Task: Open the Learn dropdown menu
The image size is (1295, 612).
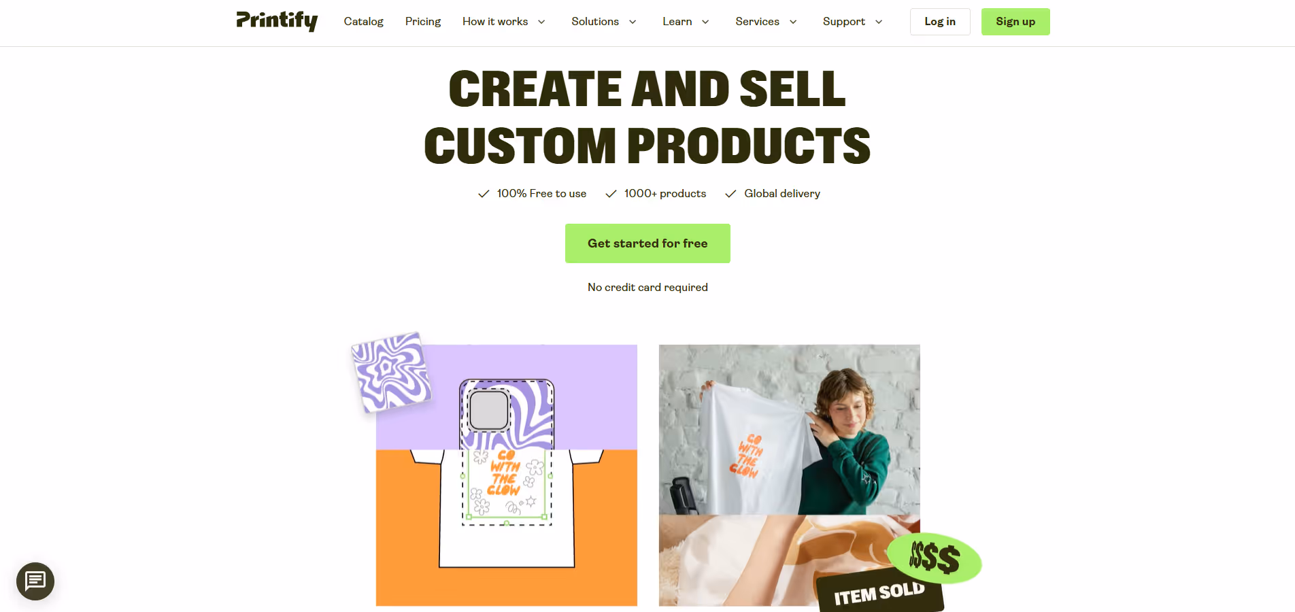Action: (686, 22)
